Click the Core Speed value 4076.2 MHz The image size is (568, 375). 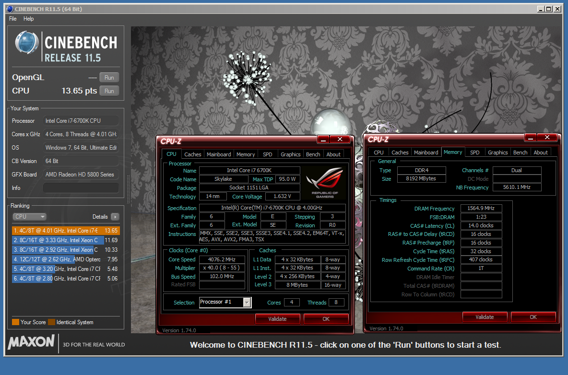coord(222,259)
